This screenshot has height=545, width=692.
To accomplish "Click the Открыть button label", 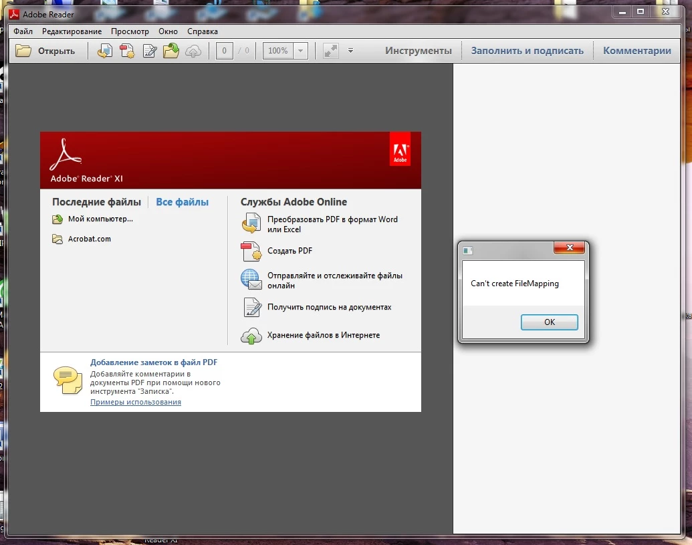I will [x=56, y=51].
